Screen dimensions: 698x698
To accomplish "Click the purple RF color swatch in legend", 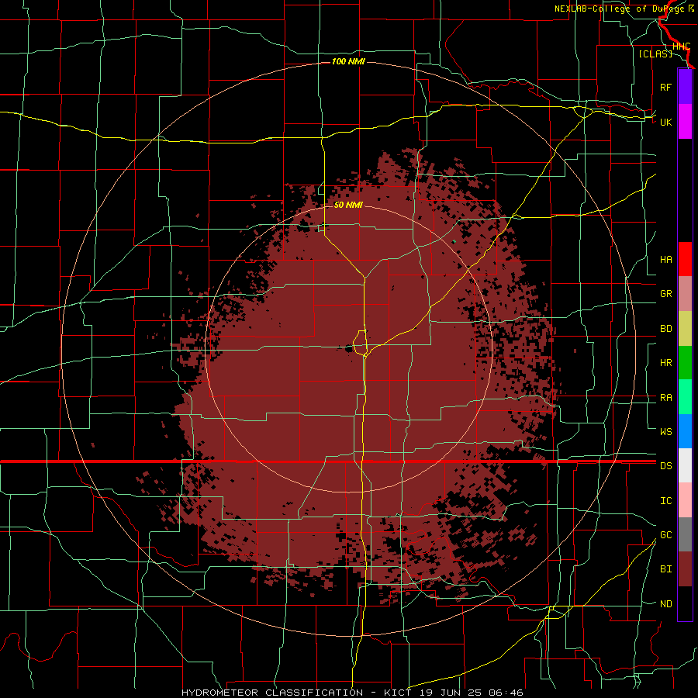I will [x=685, y=87].
